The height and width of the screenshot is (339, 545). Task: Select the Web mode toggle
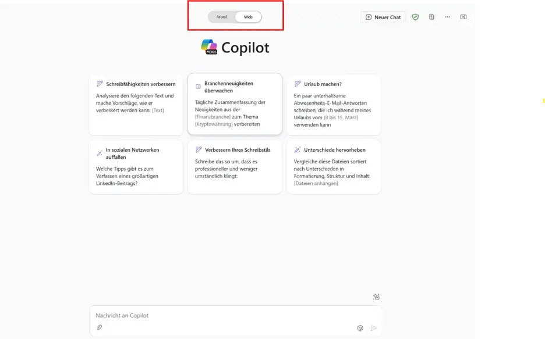(248, 17)
